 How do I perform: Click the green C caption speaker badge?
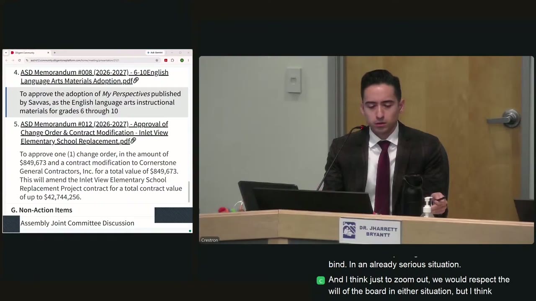(x=321, y=281)
